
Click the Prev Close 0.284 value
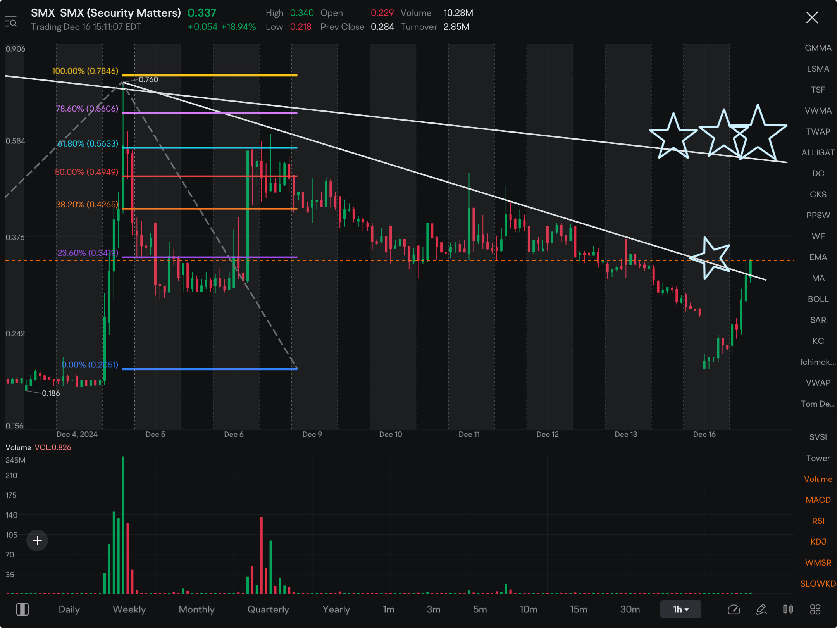pyautogui.click(x=382, y=27)
